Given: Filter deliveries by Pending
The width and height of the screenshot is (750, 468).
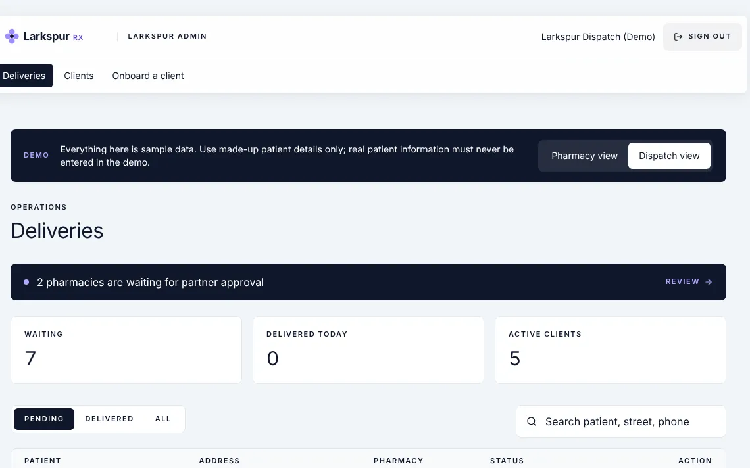Looking at the screenshot, I should coord(44,419).
